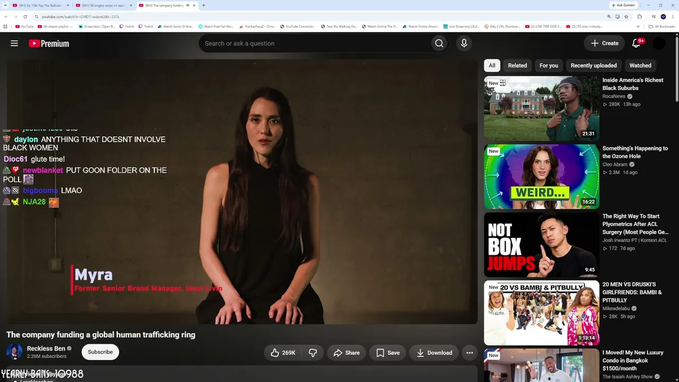Select the 'Related' filter chip
This screenshot has width=679, height=382.
point(517,65)
